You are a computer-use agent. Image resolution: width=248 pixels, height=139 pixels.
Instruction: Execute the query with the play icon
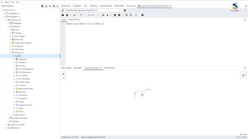click(x=108, y=15)
